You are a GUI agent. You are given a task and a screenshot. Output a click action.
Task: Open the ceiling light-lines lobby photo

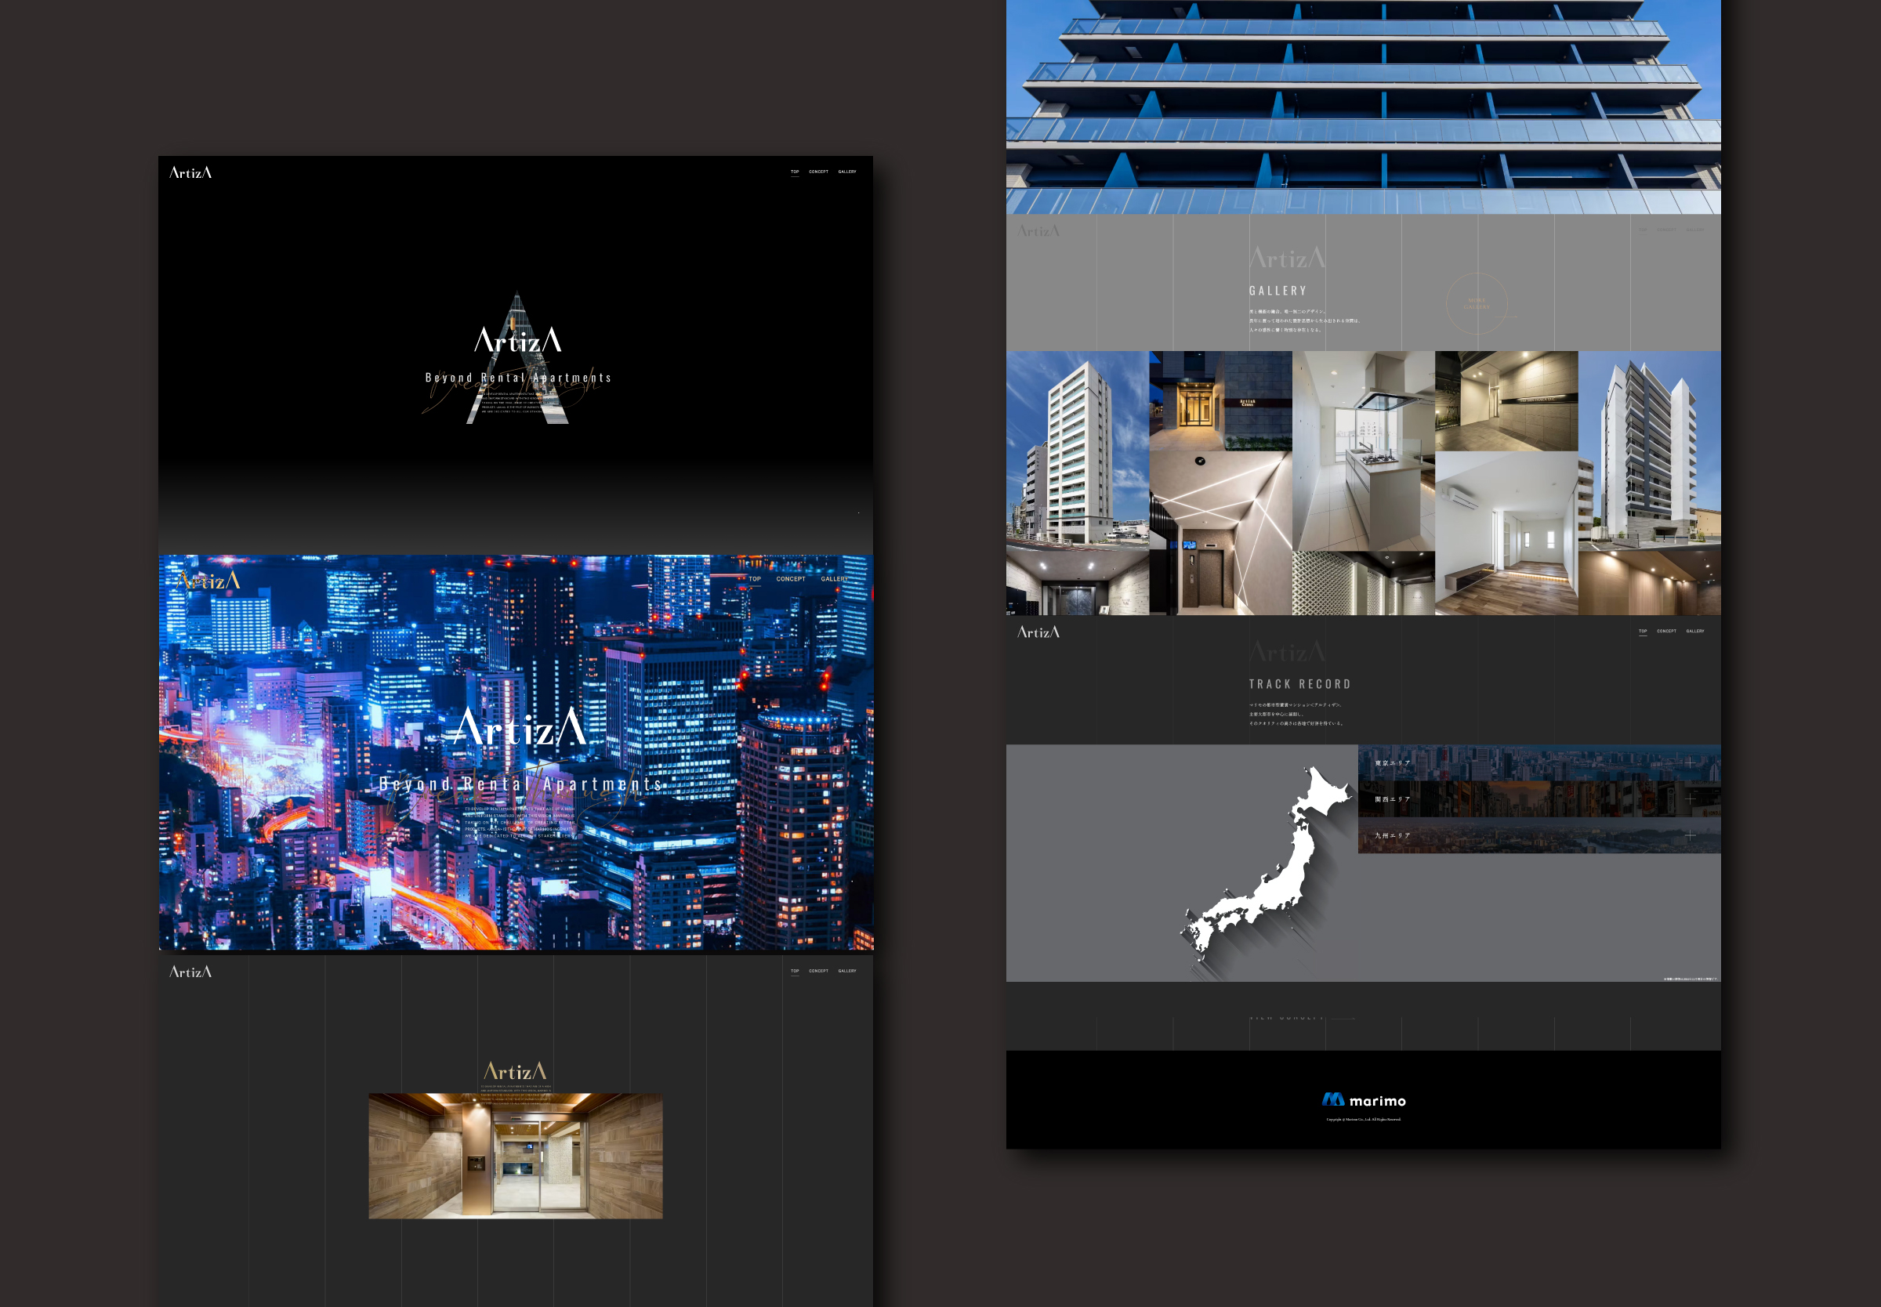click(1220, 532)
